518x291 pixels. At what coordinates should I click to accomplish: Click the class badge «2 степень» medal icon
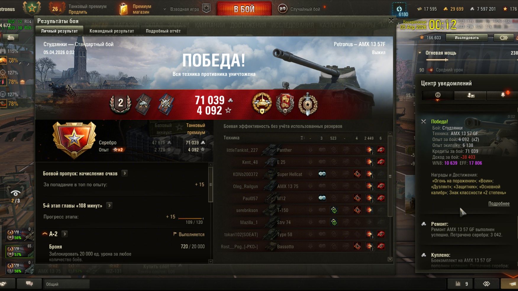click(120, 103)
